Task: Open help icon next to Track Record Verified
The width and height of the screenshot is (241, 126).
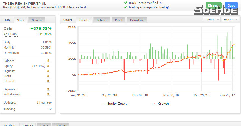Action: (x=161, y=3)
